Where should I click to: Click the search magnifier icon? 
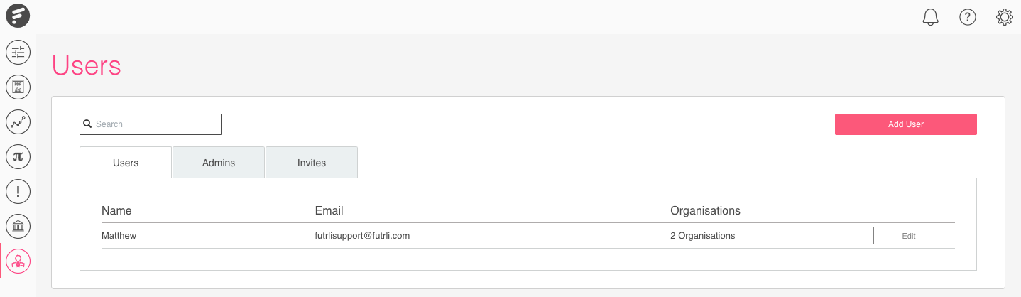pyautogui.click(x=88, y=124)
